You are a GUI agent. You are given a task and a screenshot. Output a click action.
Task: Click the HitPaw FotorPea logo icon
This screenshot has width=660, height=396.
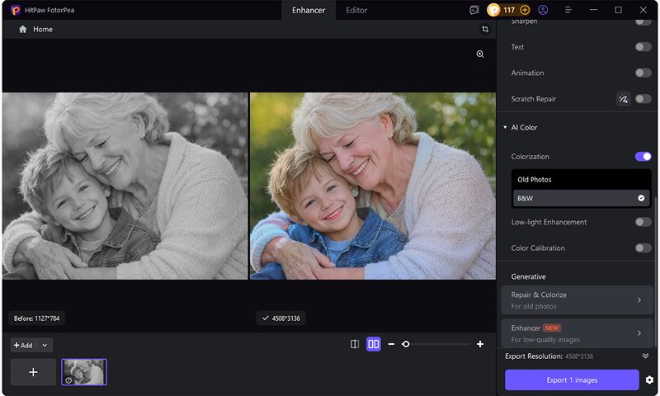[x=16, y=10]
